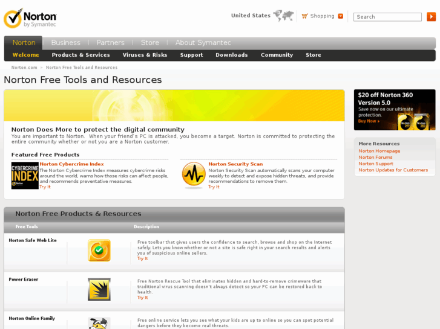This screenshot has width=440, height=329.
Task: Open the Norton Homepage resource link
Action: pyautogui.click(x=379, y=151)
